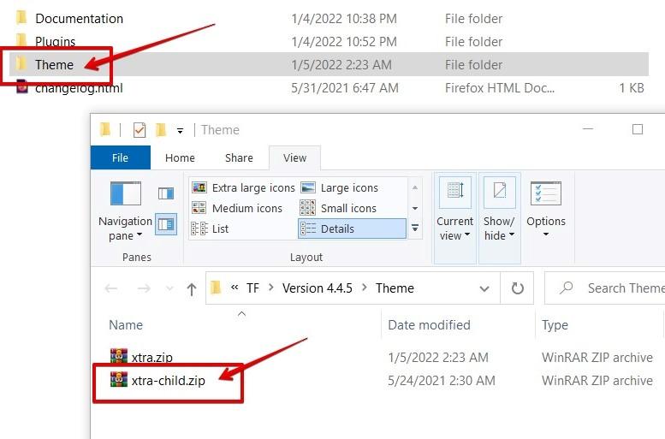The width and height of the screenshot is (665, 439).
Task: Toggle the Details pane icon
Action: (166, 223)
